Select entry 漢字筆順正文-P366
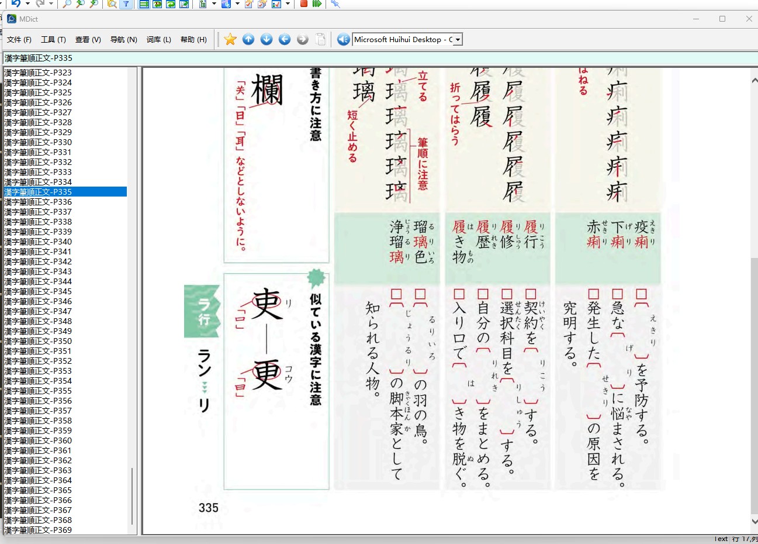The image size is (758, 544). 65,500
